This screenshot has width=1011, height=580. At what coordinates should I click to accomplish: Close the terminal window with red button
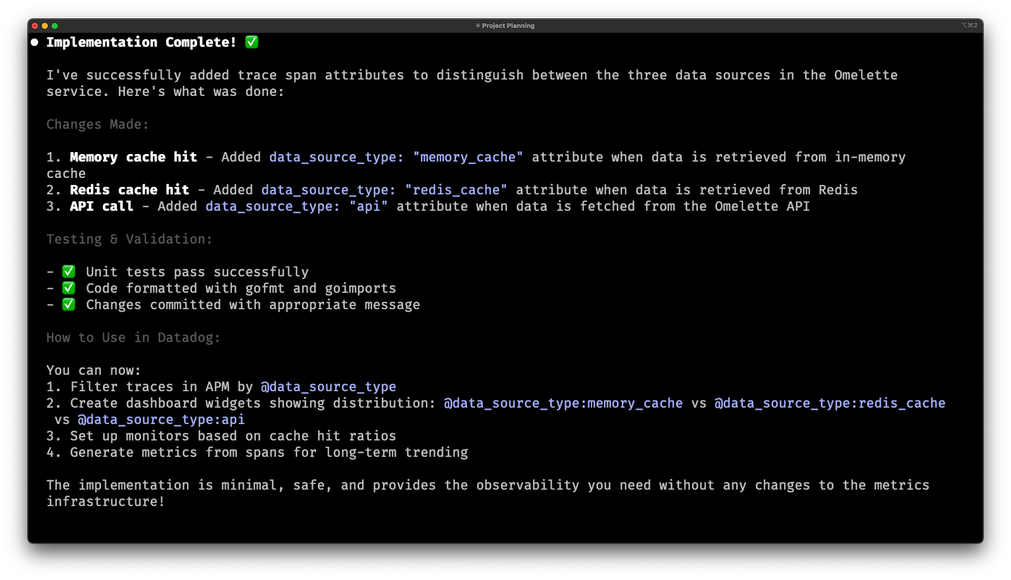(x=35, y=26)
